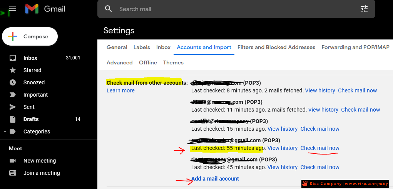This screenshot has width=393, height=189.
Task: View history for account checked 15 minutes ago
Action: (283, 129)
